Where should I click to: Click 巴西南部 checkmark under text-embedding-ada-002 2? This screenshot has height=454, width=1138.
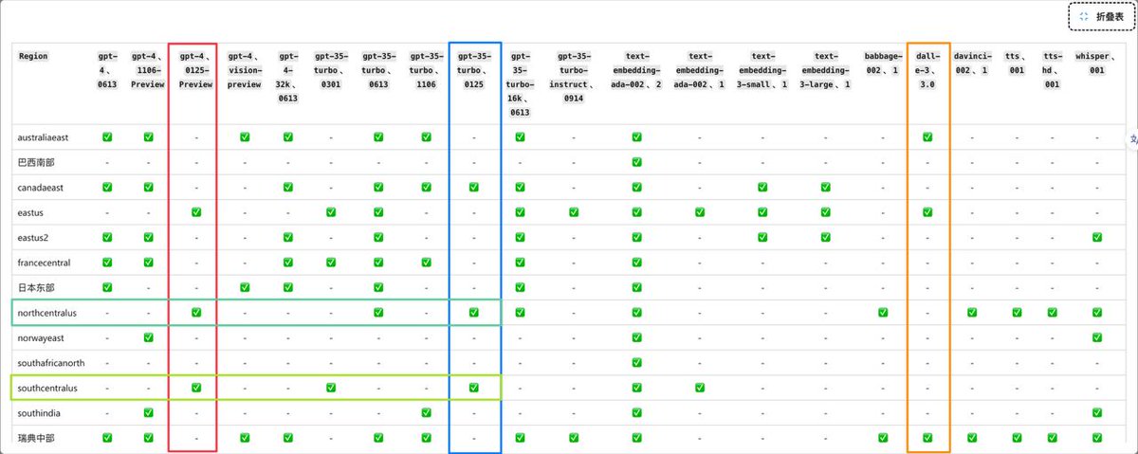pos(636,162)
